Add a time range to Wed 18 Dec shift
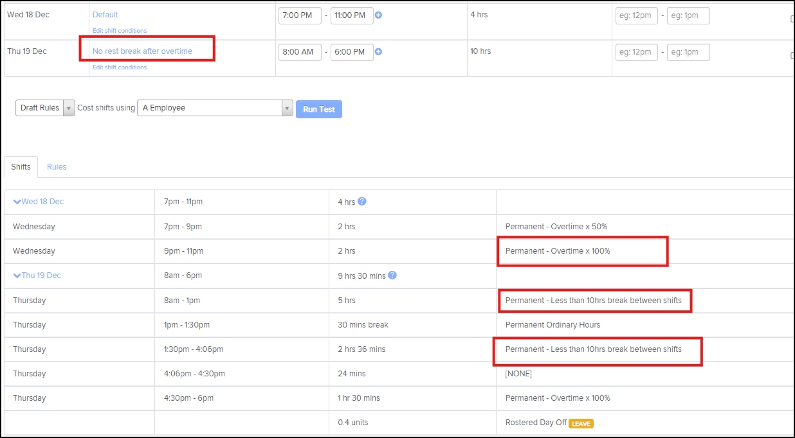The width and height of the screenshot is (795, 438). pos(378,15)
